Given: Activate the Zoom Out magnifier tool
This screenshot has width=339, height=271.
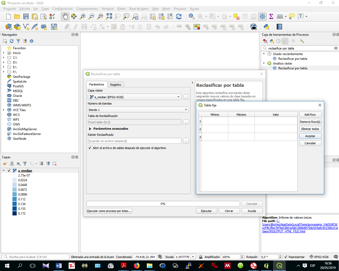Looking at the screenshot, I should pyautogui.click(x=91, y=16).
